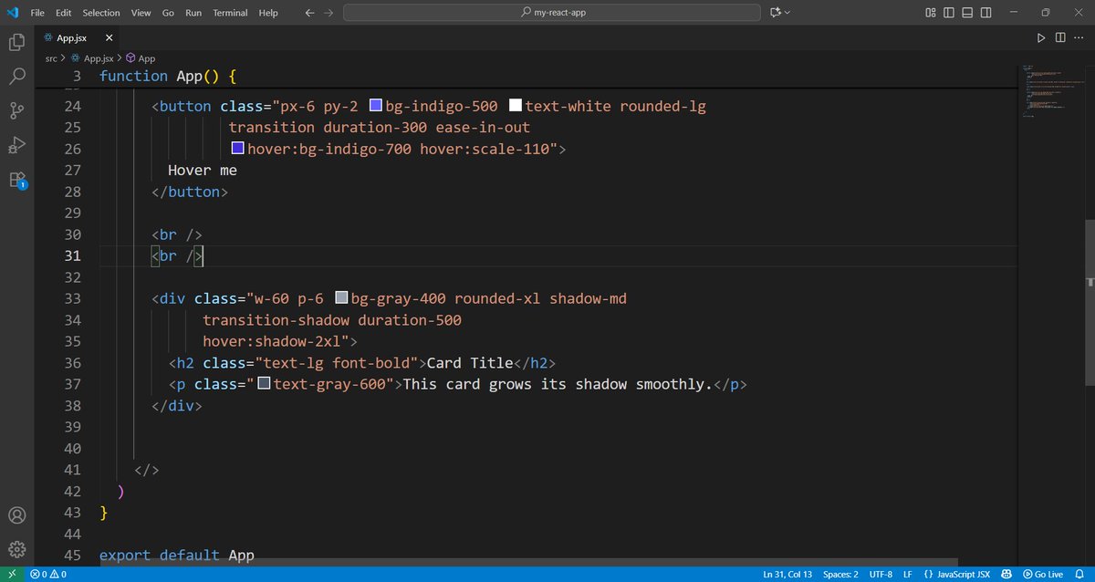This screenshot has width=1095, height=582.
Task: Start Go Live server
Action: tap(1043, 575)
